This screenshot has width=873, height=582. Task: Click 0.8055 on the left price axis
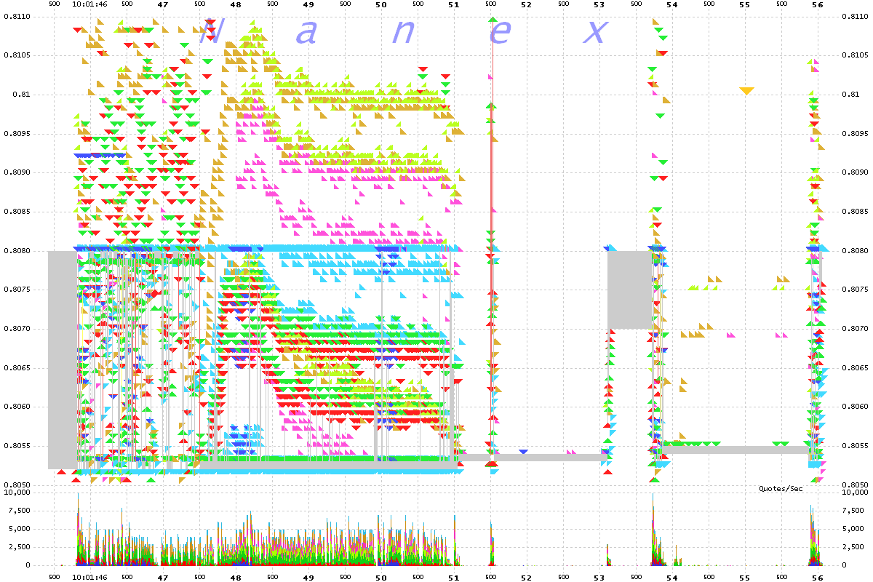[x=18, y=446]
